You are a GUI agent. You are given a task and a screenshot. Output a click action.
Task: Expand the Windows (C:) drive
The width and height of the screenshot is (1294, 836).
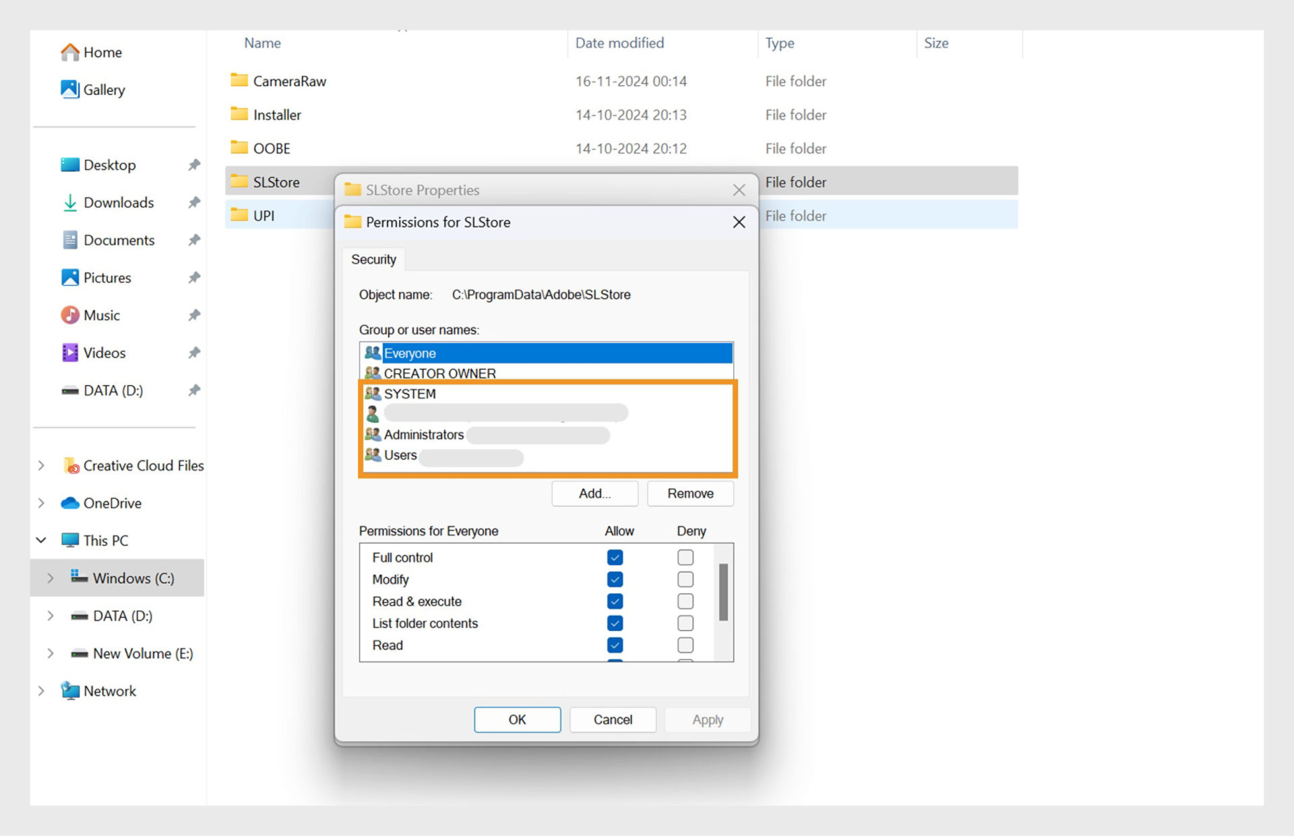coord(51,578)
